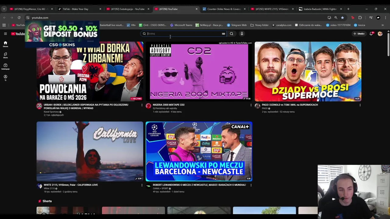Screen dimensions: 390x219
Task: Open Kanał Sportowy channel avatar
Action: [x=39, y=106]
